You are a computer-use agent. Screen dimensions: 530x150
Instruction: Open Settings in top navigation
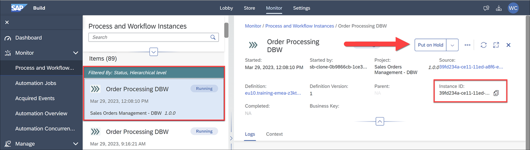point(301,8)
